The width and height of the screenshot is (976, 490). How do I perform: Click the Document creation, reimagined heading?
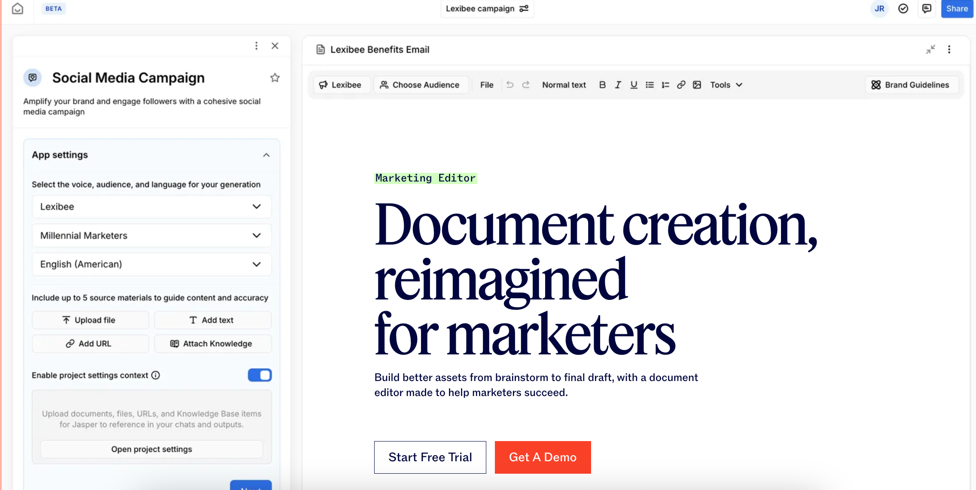(596, 279)
